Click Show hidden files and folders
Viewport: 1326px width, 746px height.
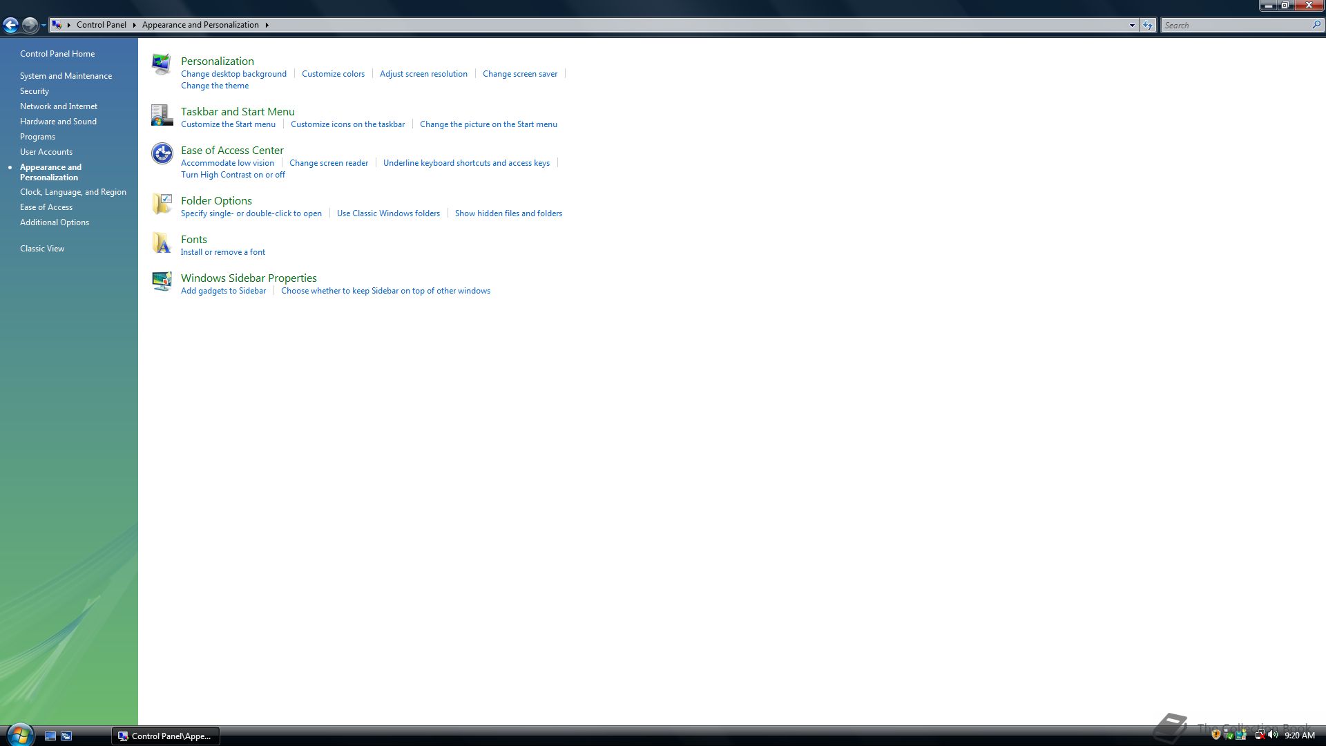pyautogui.click(x=508, y=213)
